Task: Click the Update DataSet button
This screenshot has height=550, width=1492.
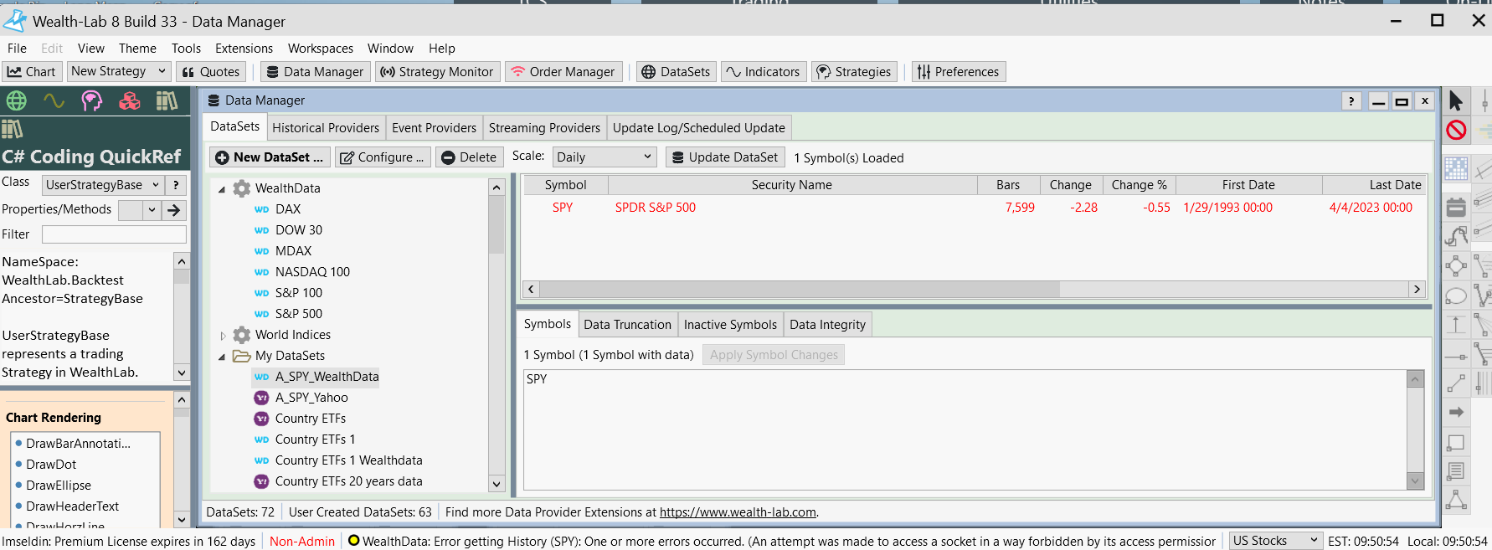Action: [x=725, y=157]
